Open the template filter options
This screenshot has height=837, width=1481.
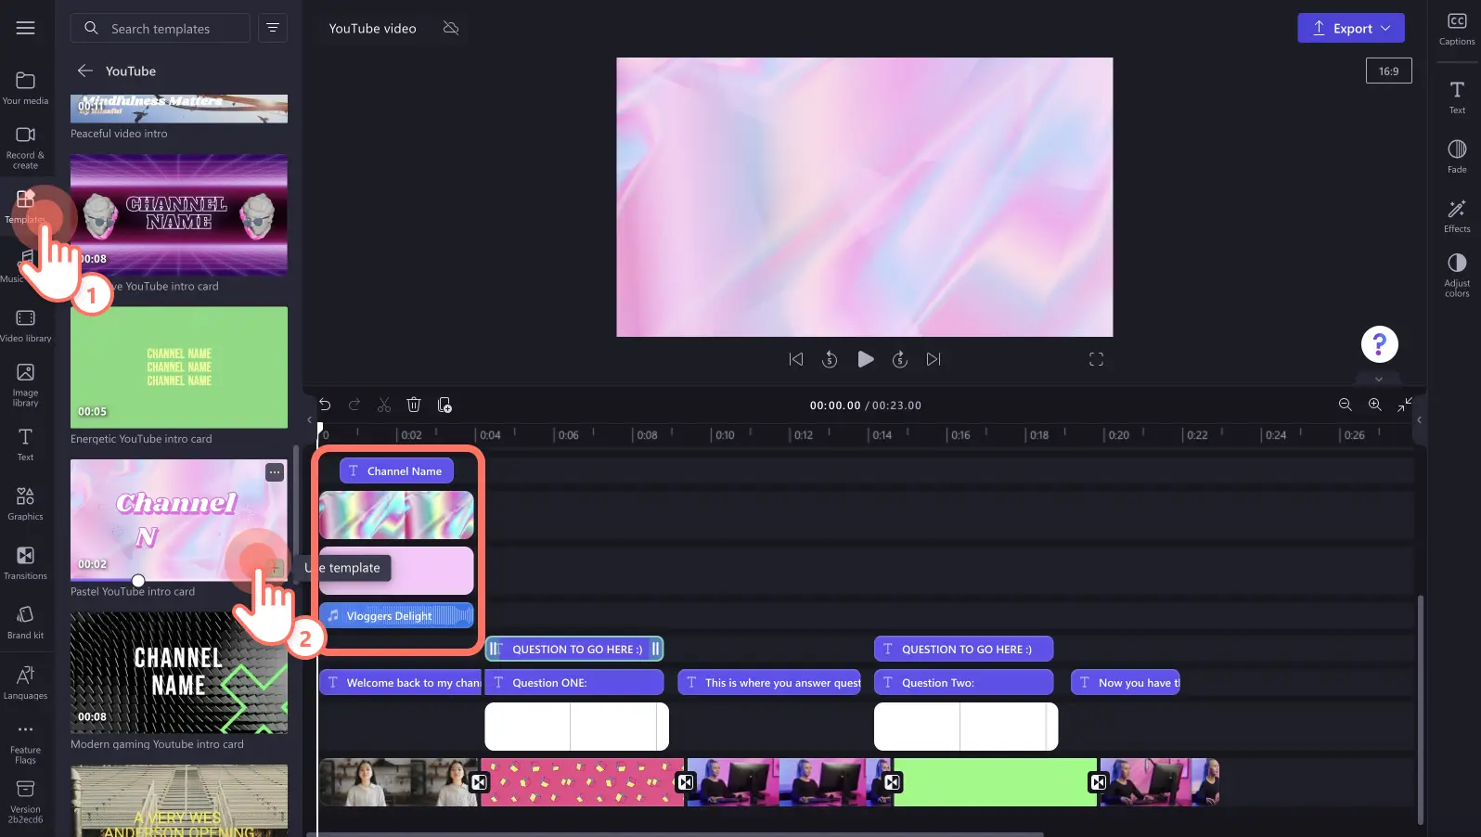(273, 28)
